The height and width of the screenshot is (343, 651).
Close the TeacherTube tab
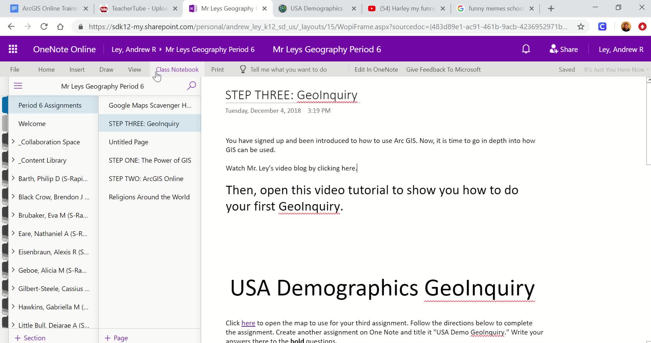175,8
